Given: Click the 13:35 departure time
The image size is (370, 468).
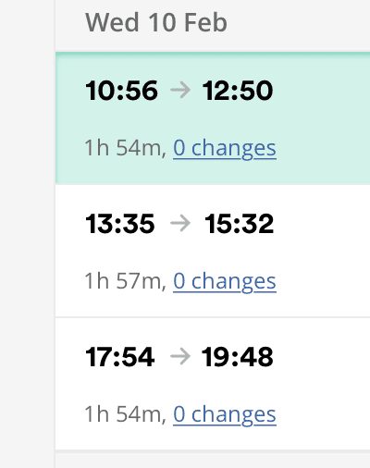Looking at the screenshot, I should (120, 224).
